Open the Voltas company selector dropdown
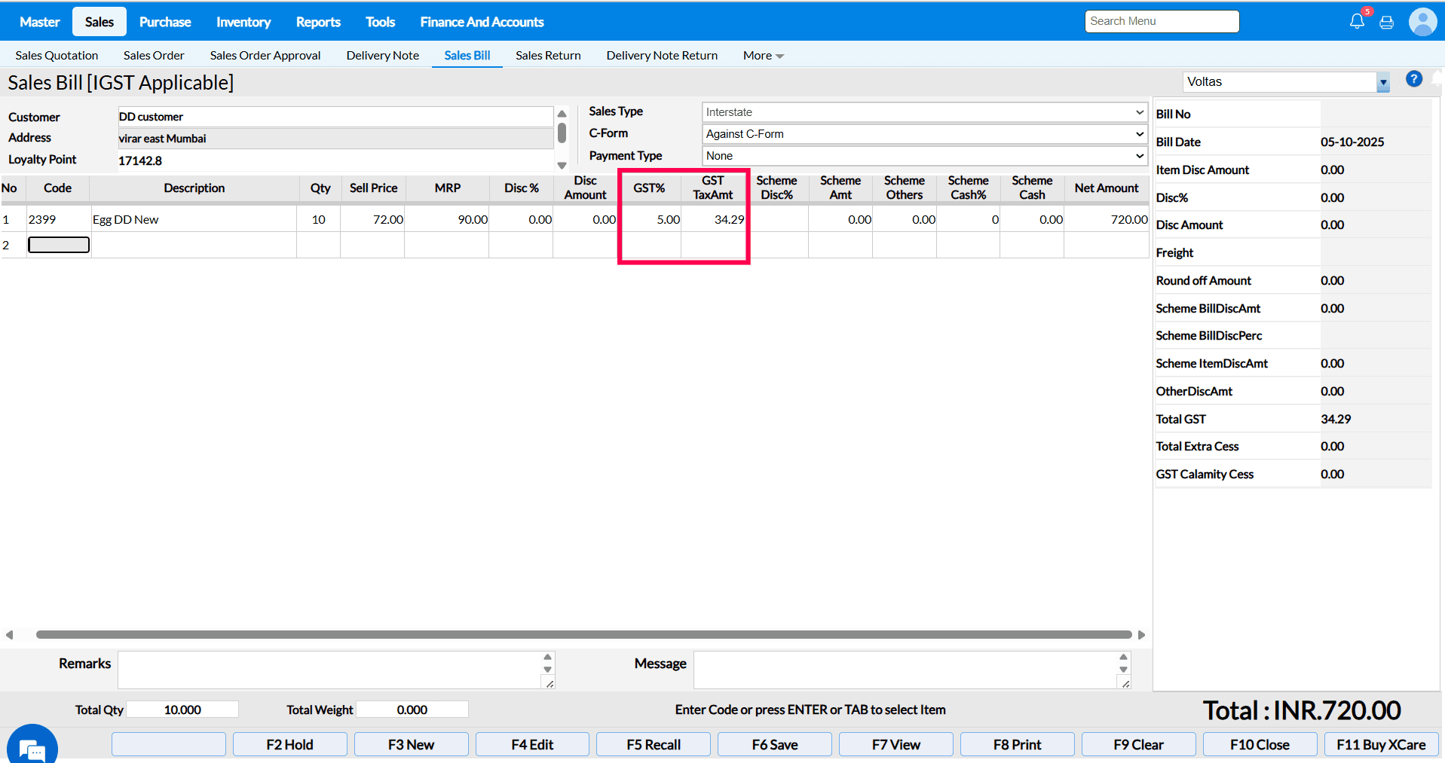Image resolution: width=1445 pixels, height=763 pixels. 1382,83
